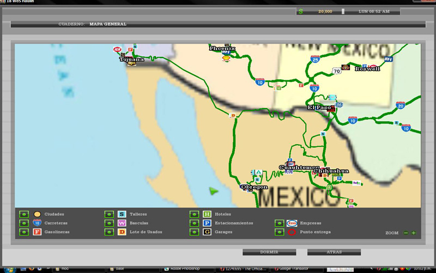
Task: Toggle Lote de Usados green visibility button
Action: pyautogui.click(x=109, y=232)
